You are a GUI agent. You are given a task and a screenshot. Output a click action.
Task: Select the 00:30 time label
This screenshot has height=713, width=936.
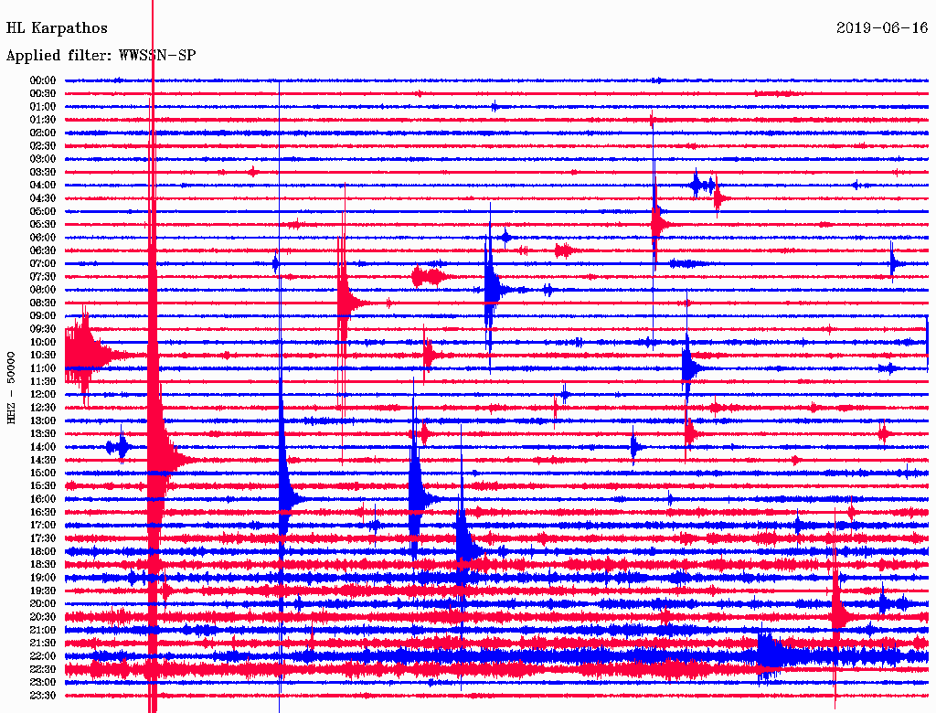pyautogui.click(x=43, y=94)
